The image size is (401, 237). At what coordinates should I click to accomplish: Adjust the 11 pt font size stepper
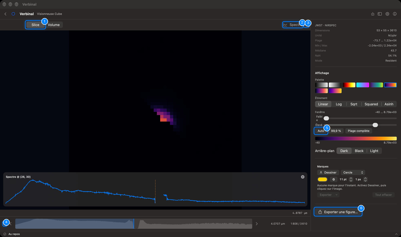[351, 179]
